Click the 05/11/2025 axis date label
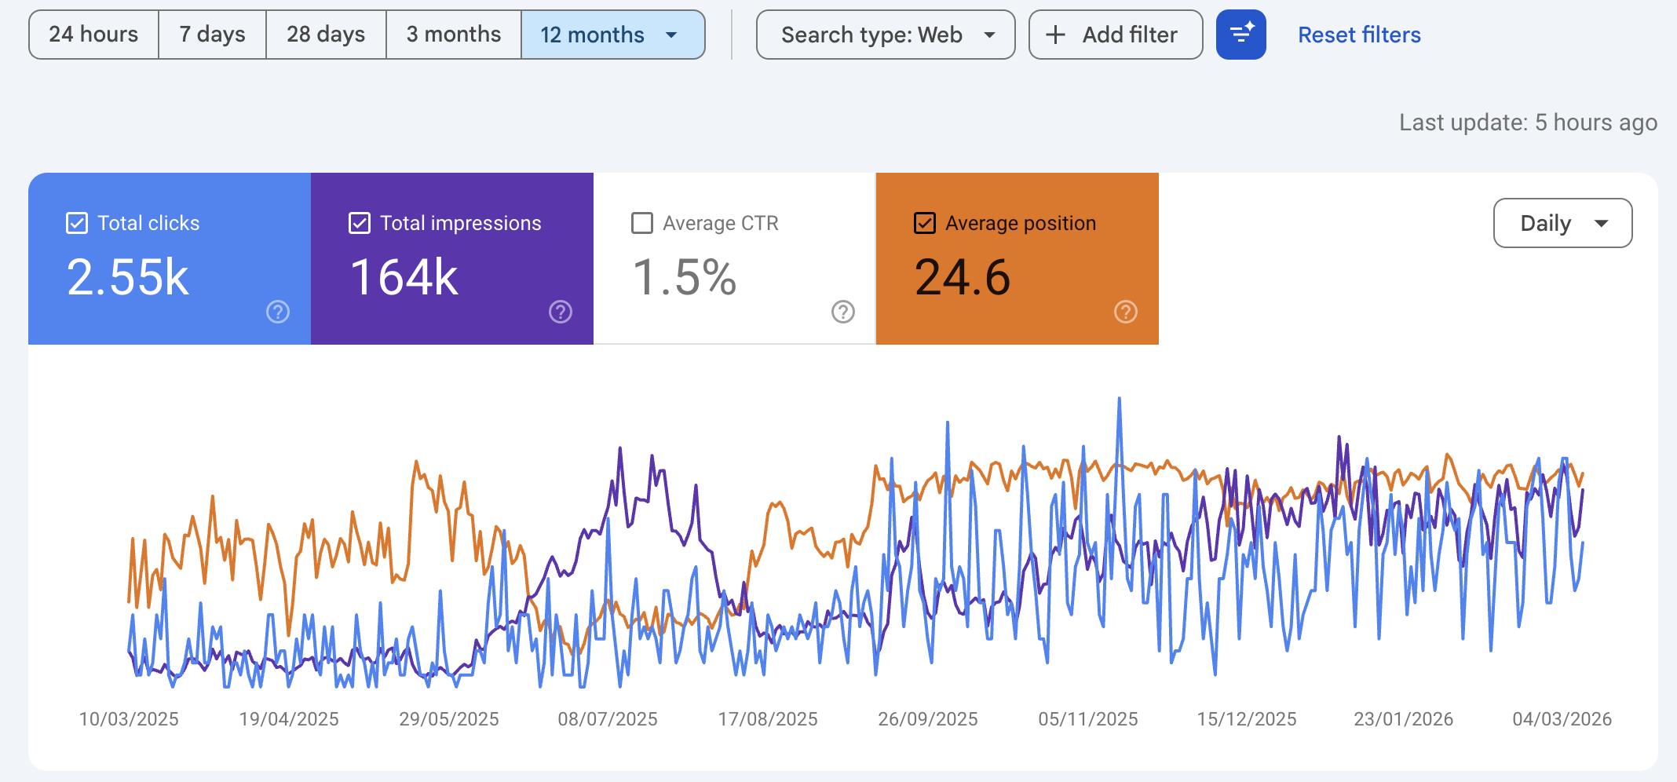The width and height of the screenshot is (1677, 782). (1088, 718)
